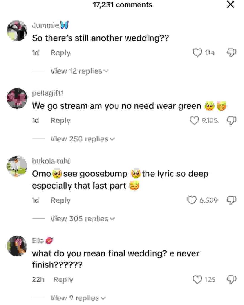Image resolution: width=244 pixels, height=305 pixels.
Task: Reply to pellagift1's comment
Action: tap(60, 121)
